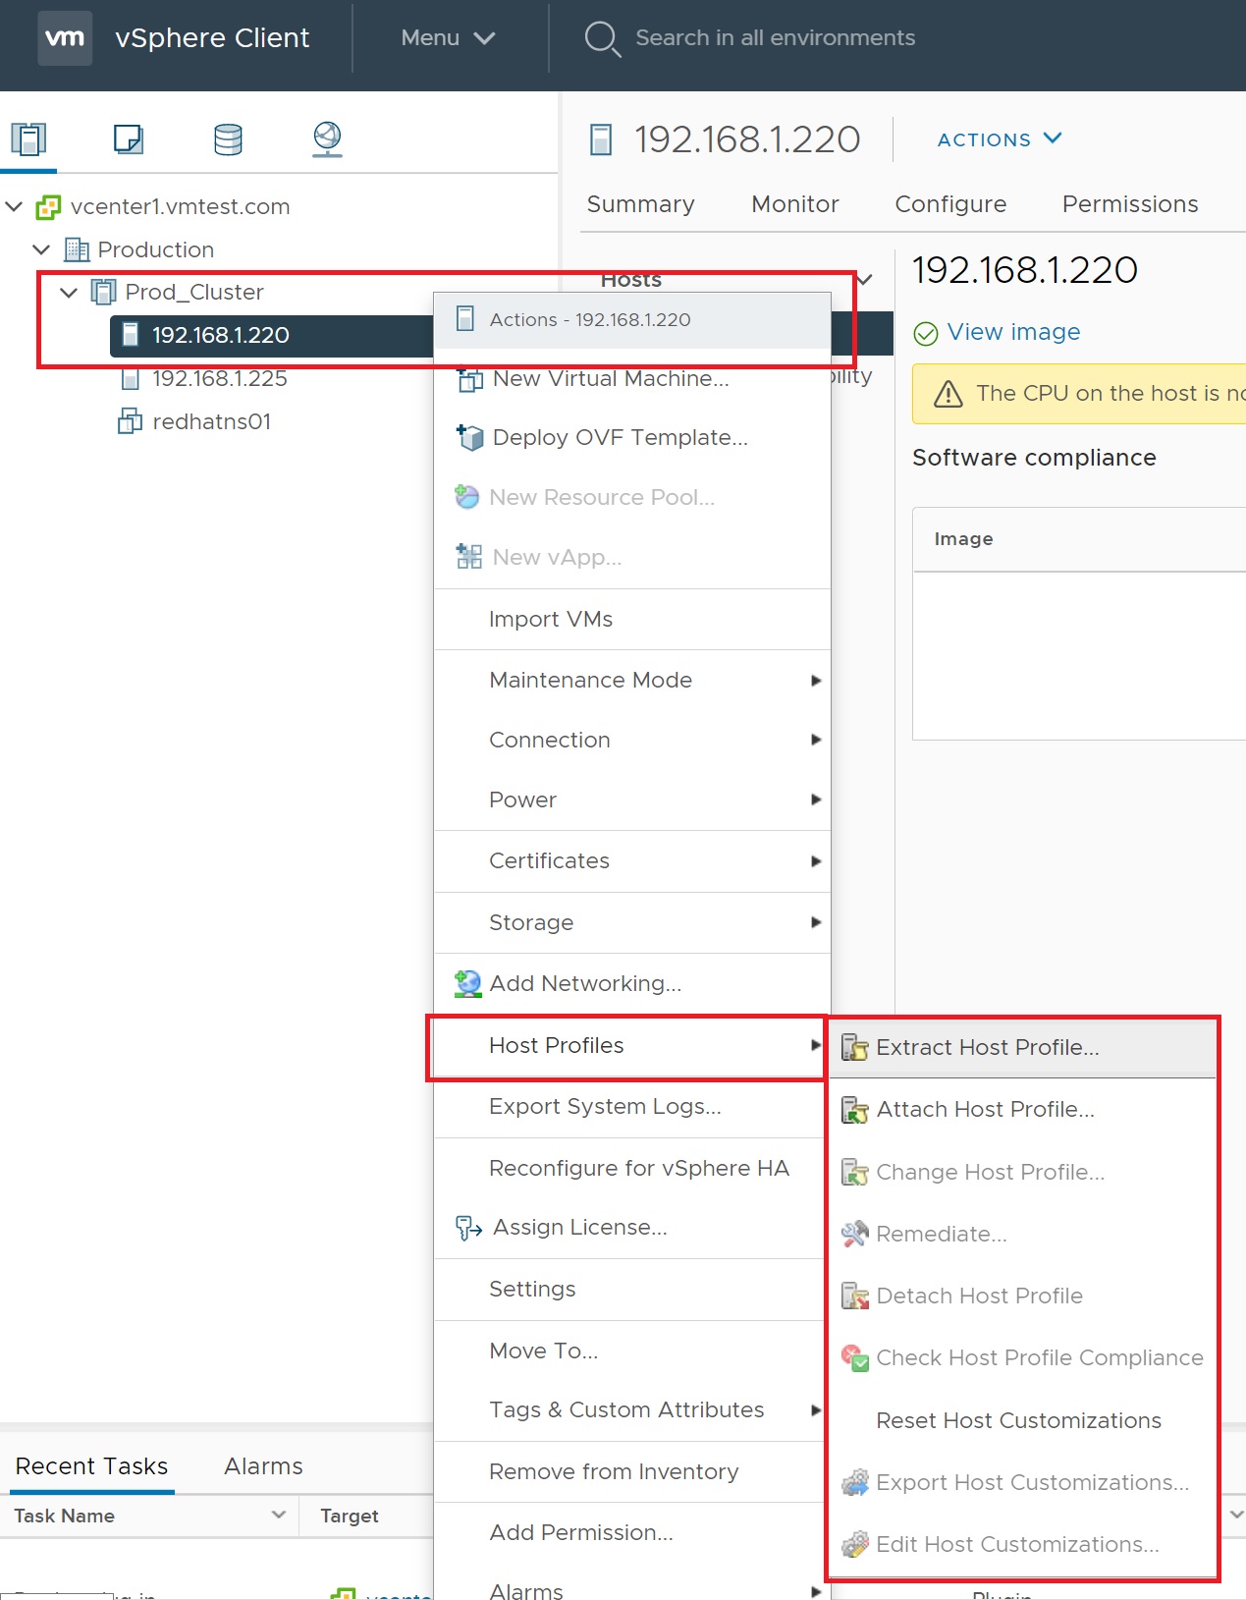Click the Extract Host Profile icon
The width and height of the screenshot is (1246, 1600).
[854, 1048]
